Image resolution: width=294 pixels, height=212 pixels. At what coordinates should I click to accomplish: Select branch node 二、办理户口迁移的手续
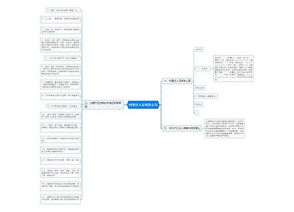tap(104, 105)
